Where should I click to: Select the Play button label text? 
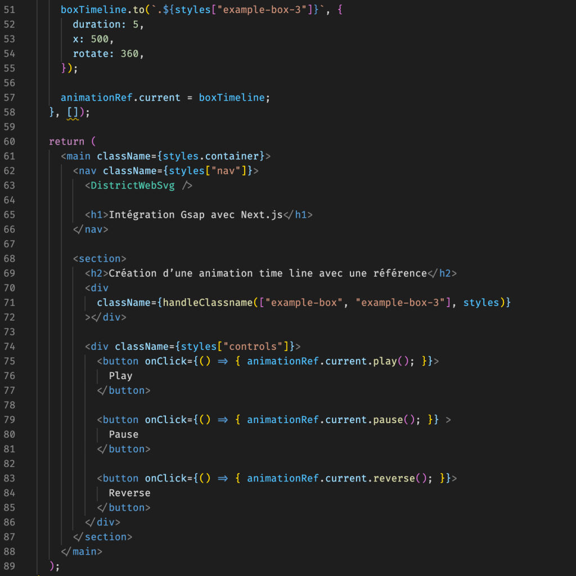120,375
